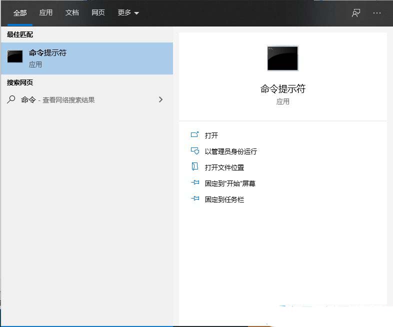Viewport: 393px width, 327px height.
Task: Click the small 命令提示符 icon under 最佳匹配
Action: 15,56
